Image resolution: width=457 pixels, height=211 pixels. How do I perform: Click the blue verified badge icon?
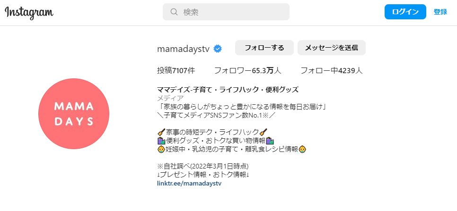[218, 49]
